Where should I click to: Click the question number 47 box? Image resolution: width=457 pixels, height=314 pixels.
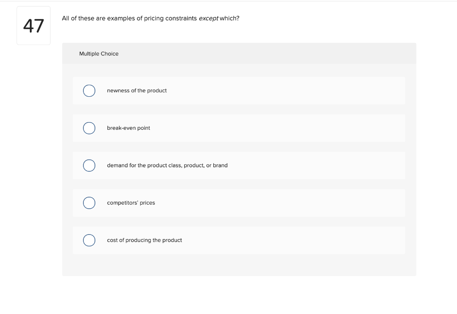(x=33, y=25)
